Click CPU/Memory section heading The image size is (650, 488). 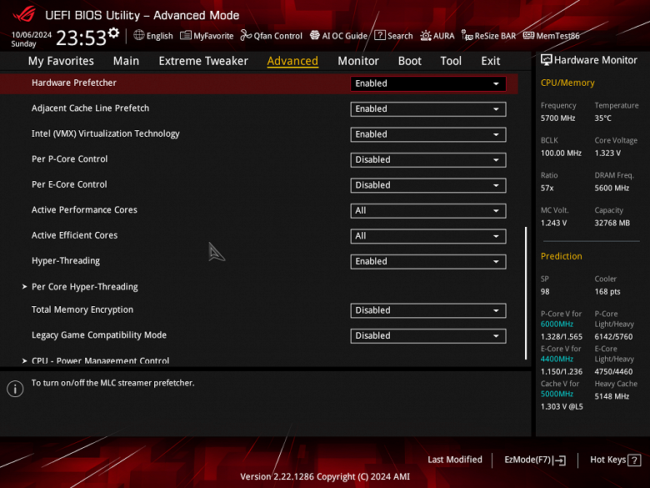[x=567, y=83]
